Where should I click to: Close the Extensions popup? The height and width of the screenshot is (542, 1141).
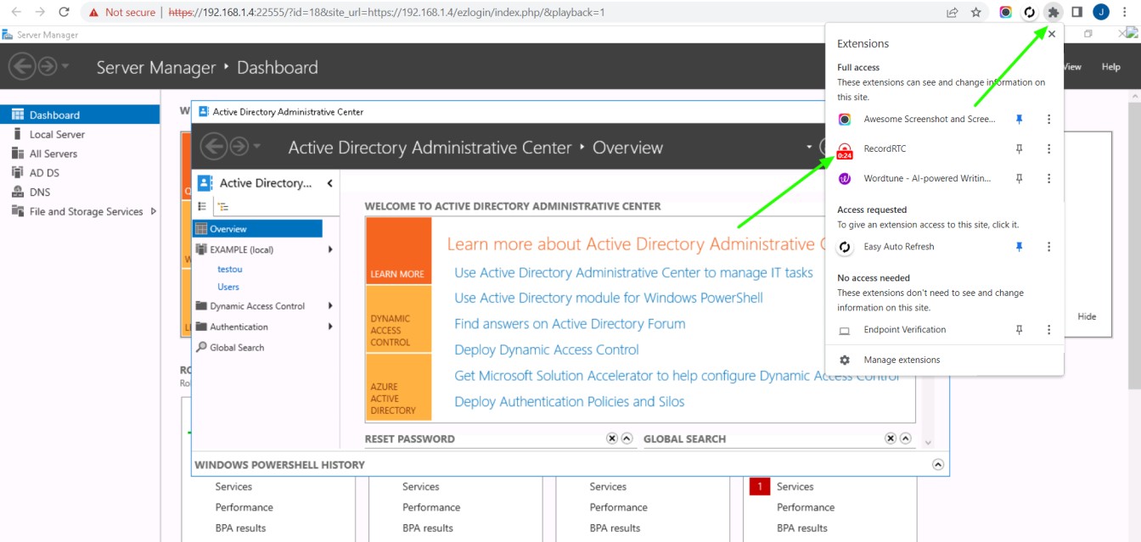click(x=1052, y=34)
